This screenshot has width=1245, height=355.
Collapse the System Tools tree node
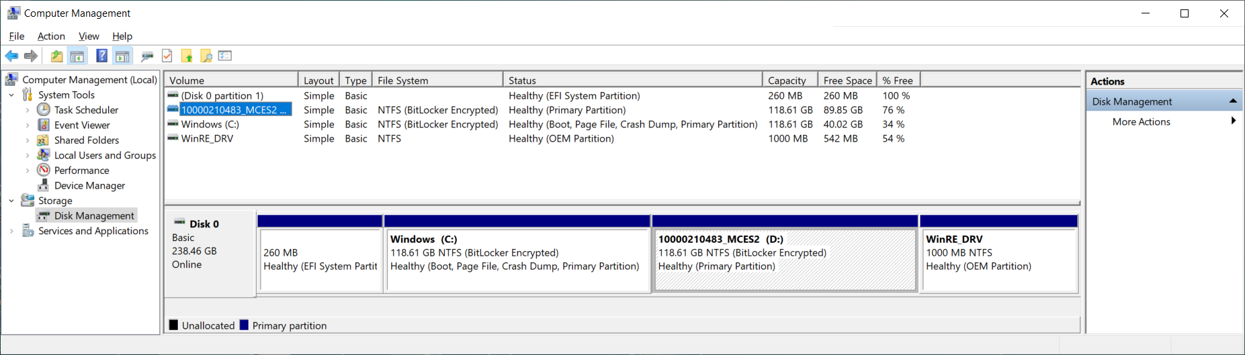click(x=11, y=95)
